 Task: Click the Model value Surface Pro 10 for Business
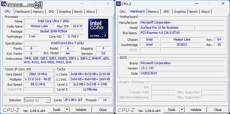point(167,28)
